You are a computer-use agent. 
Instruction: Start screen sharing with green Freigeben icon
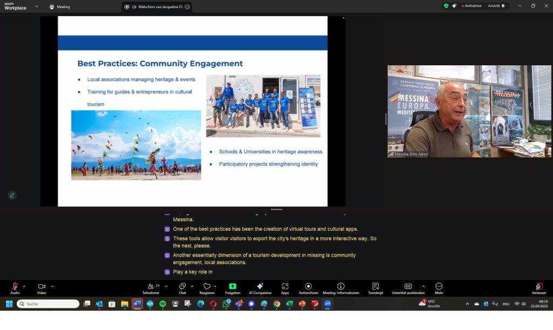click(233, 286)
